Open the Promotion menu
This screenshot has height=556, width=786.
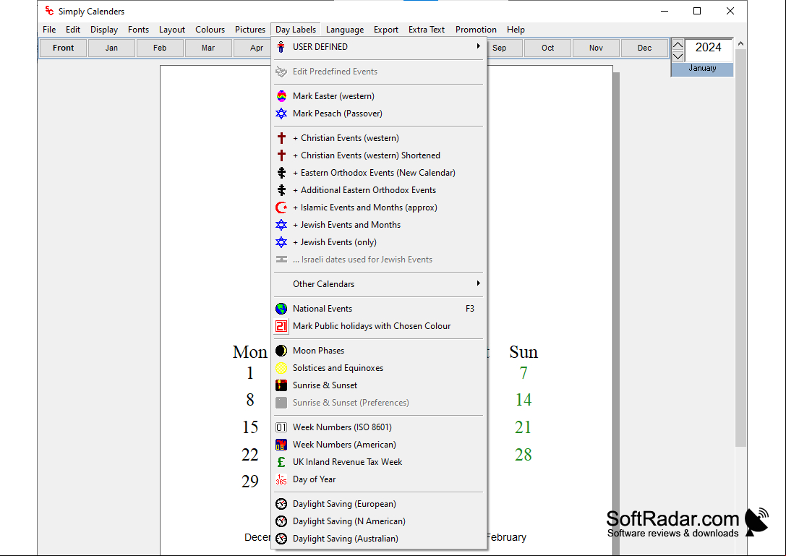pyautogui.click(x=477, y=30)
